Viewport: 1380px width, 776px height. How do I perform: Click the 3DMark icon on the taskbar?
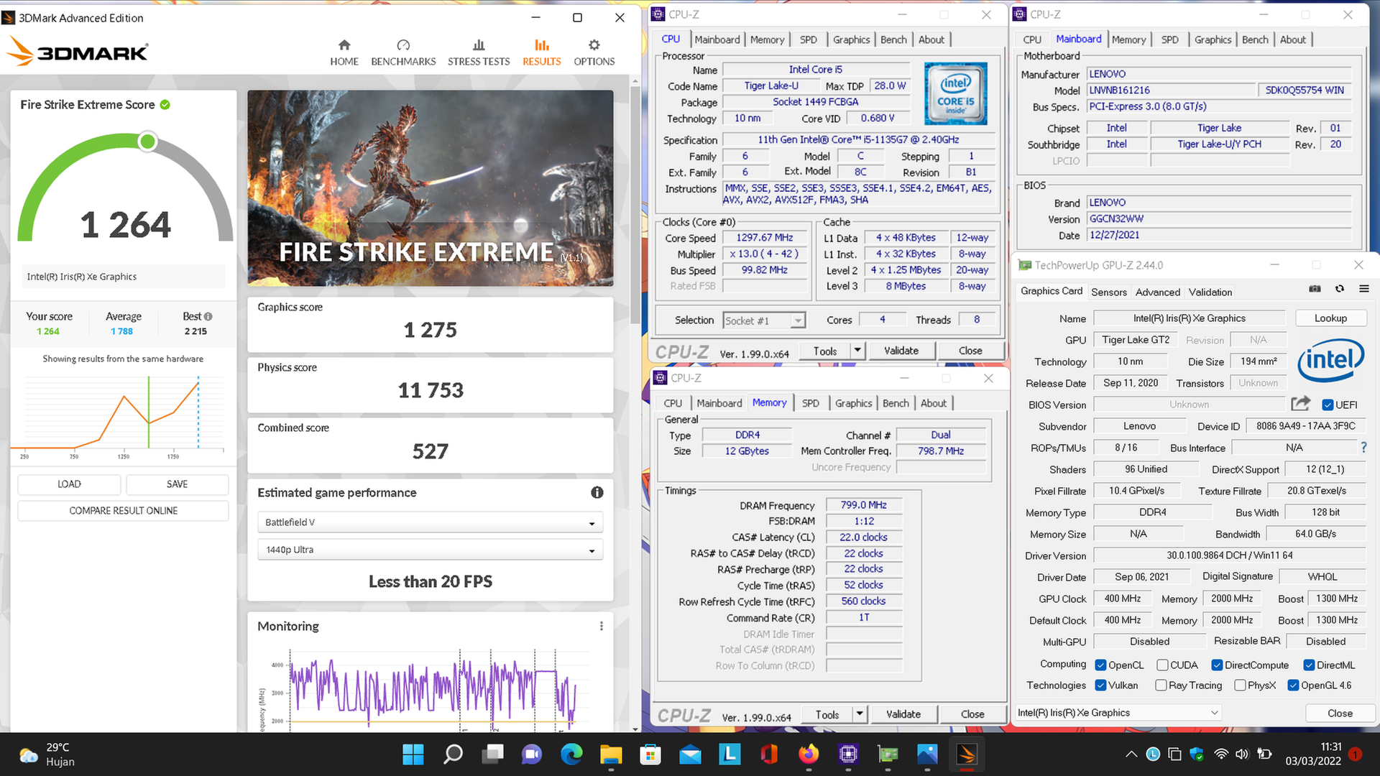pos(967,754)
